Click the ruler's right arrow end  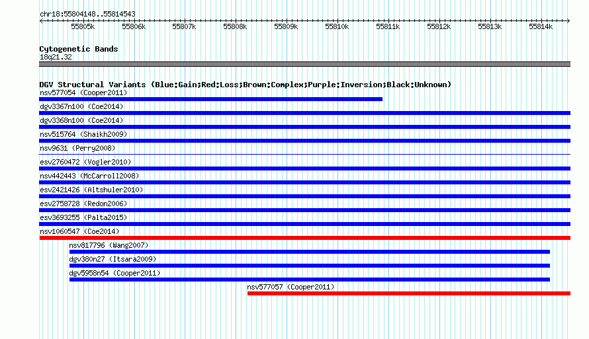pyautogui.click(x=568, y=20)
